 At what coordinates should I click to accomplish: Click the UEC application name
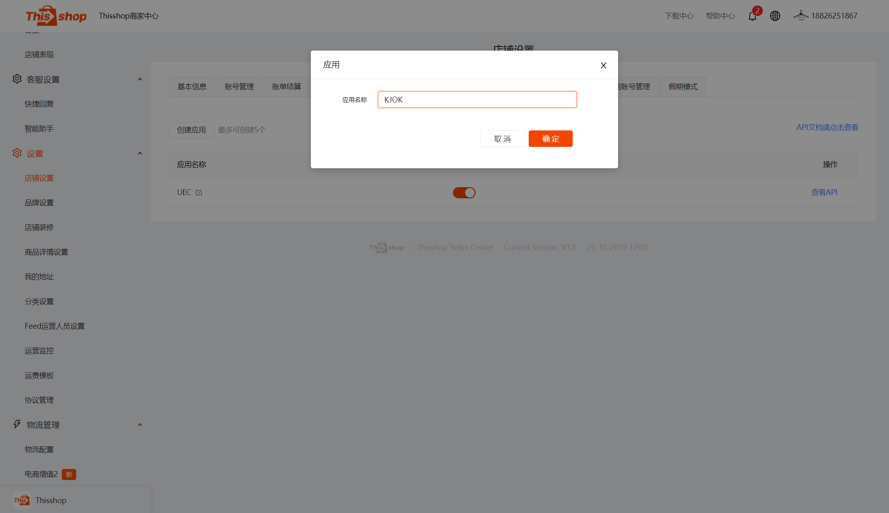(184, 192)
